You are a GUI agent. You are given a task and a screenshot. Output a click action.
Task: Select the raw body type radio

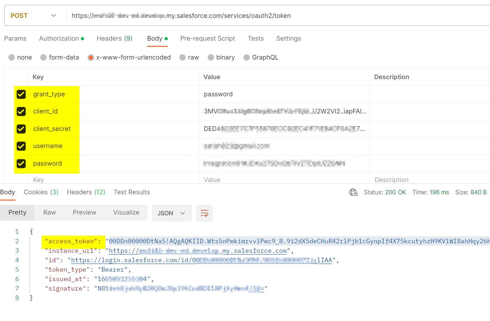(x=182, y=57)
